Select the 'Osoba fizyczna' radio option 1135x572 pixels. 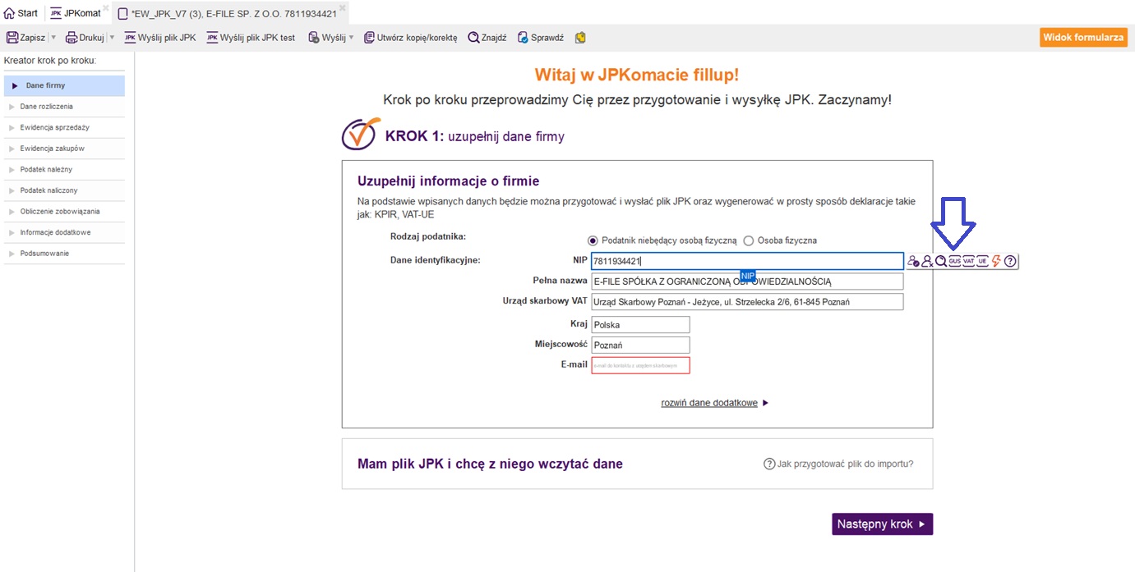tap(748, 240)
